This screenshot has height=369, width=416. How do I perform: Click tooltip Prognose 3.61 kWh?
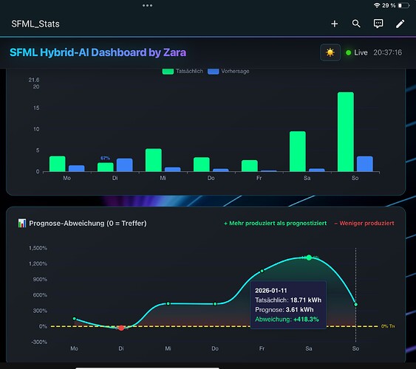(284, 310)
